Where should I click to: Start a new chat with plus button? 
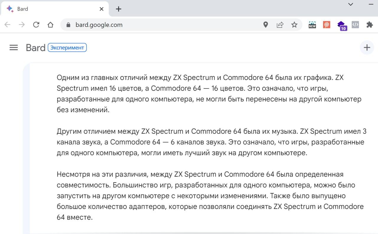click(x=367, y=48)
